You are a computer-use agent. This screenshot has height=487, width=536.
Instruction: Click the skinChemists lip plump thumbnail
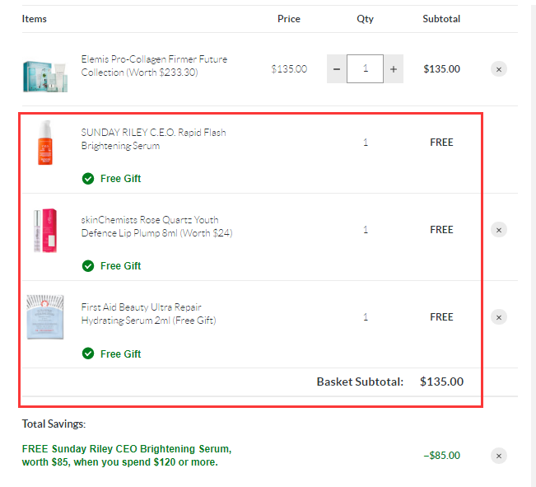tap(45, 230)
